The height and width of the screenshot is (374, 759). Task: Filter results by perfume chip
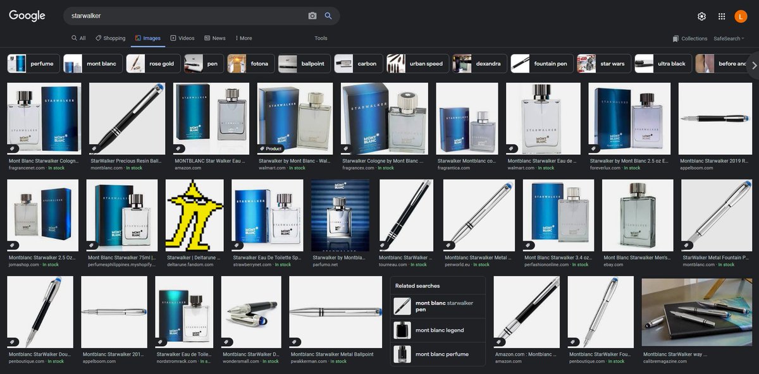point(34,64)
